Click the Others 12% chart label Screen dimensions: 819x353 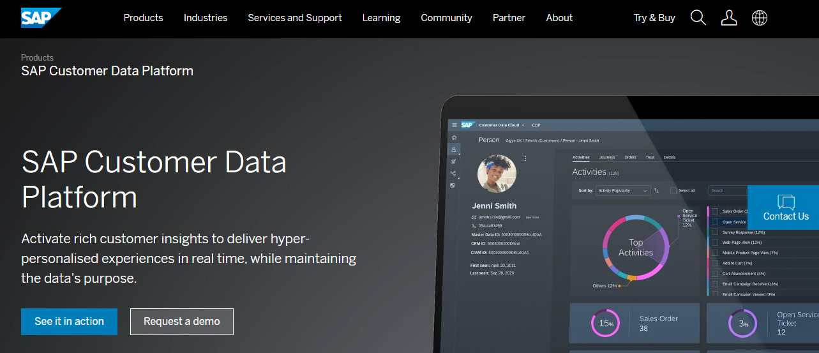[x=605, y=286]
